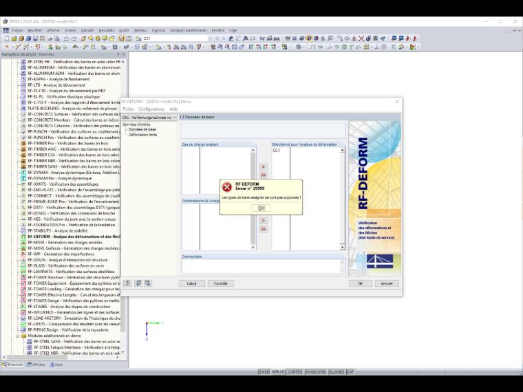Open dialog Aide menu
523x392 pixels.
[x=173, y=109]
